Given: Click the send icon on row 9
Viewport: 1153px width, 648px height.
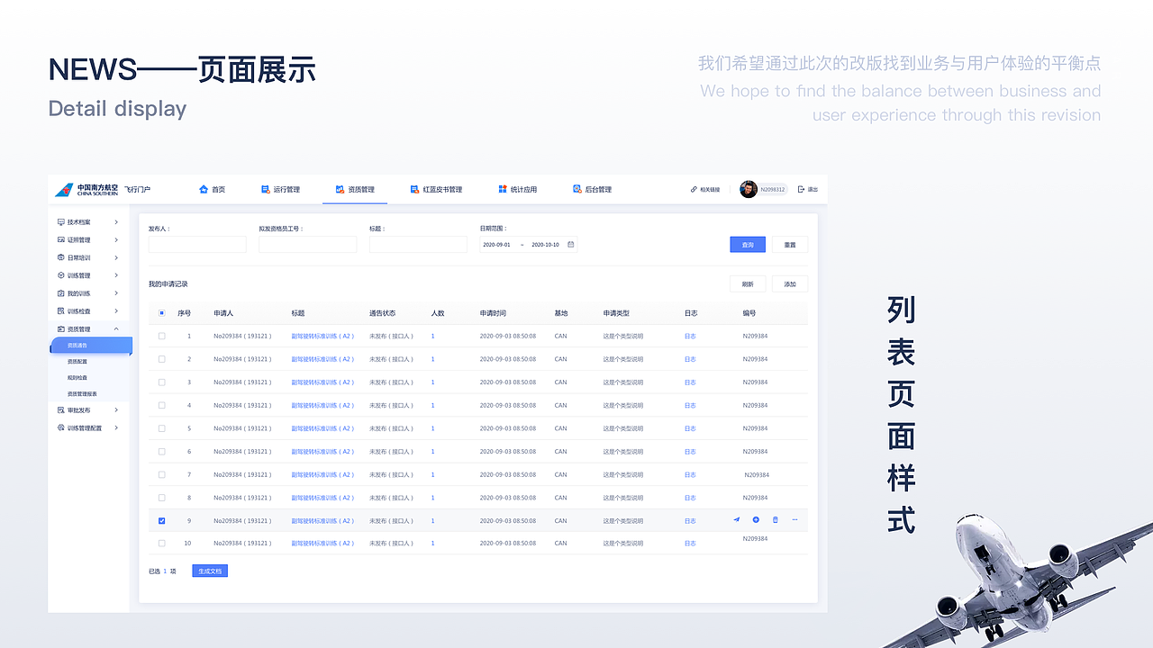Looking at the screenshot, I should pos(737,519).
